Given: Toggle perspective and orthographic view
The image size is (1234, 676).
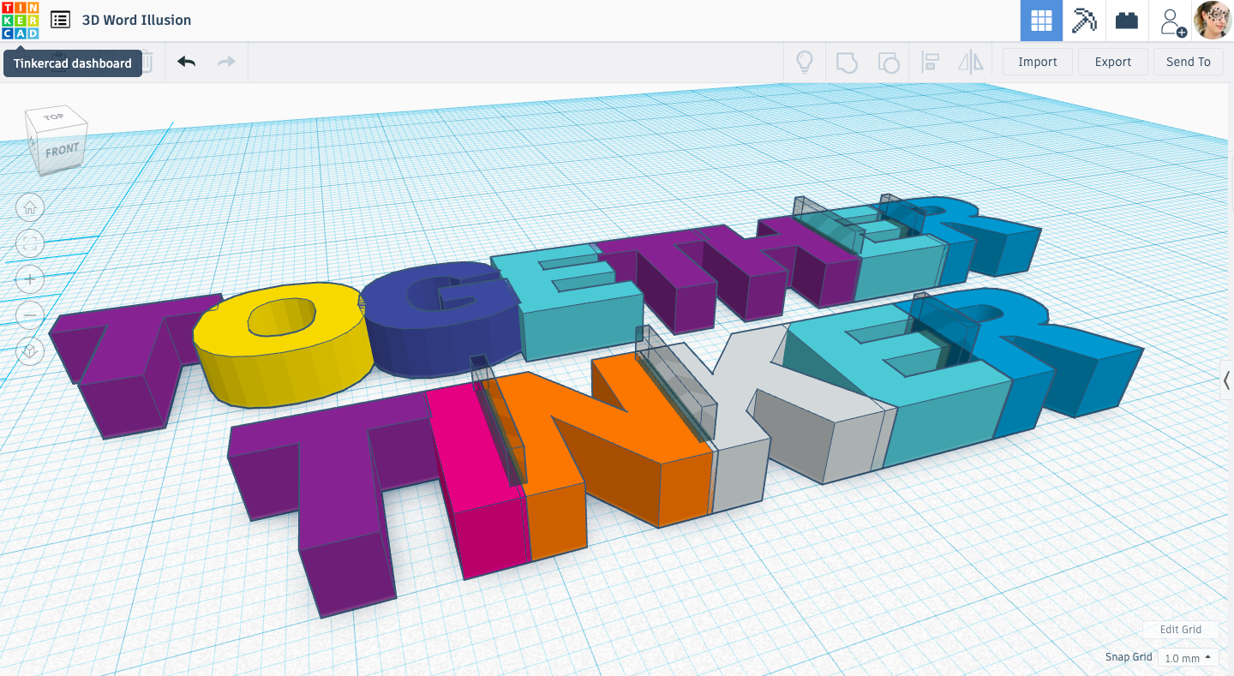Looking at the screenshot, I should 30,351.
